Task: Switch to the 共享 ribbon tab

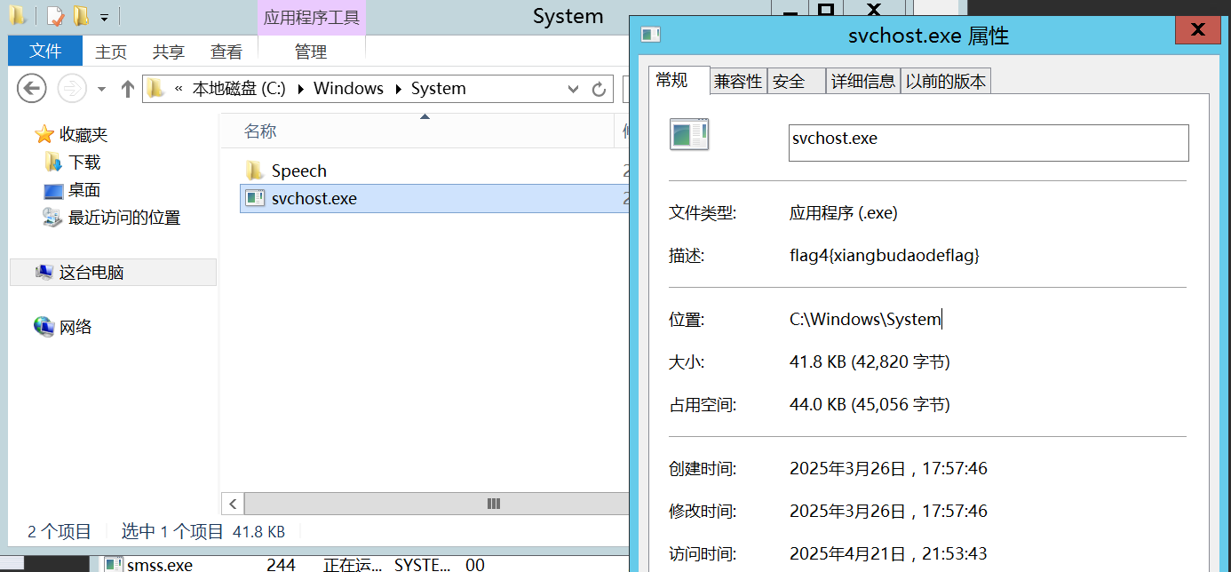Action: point(169,52)
